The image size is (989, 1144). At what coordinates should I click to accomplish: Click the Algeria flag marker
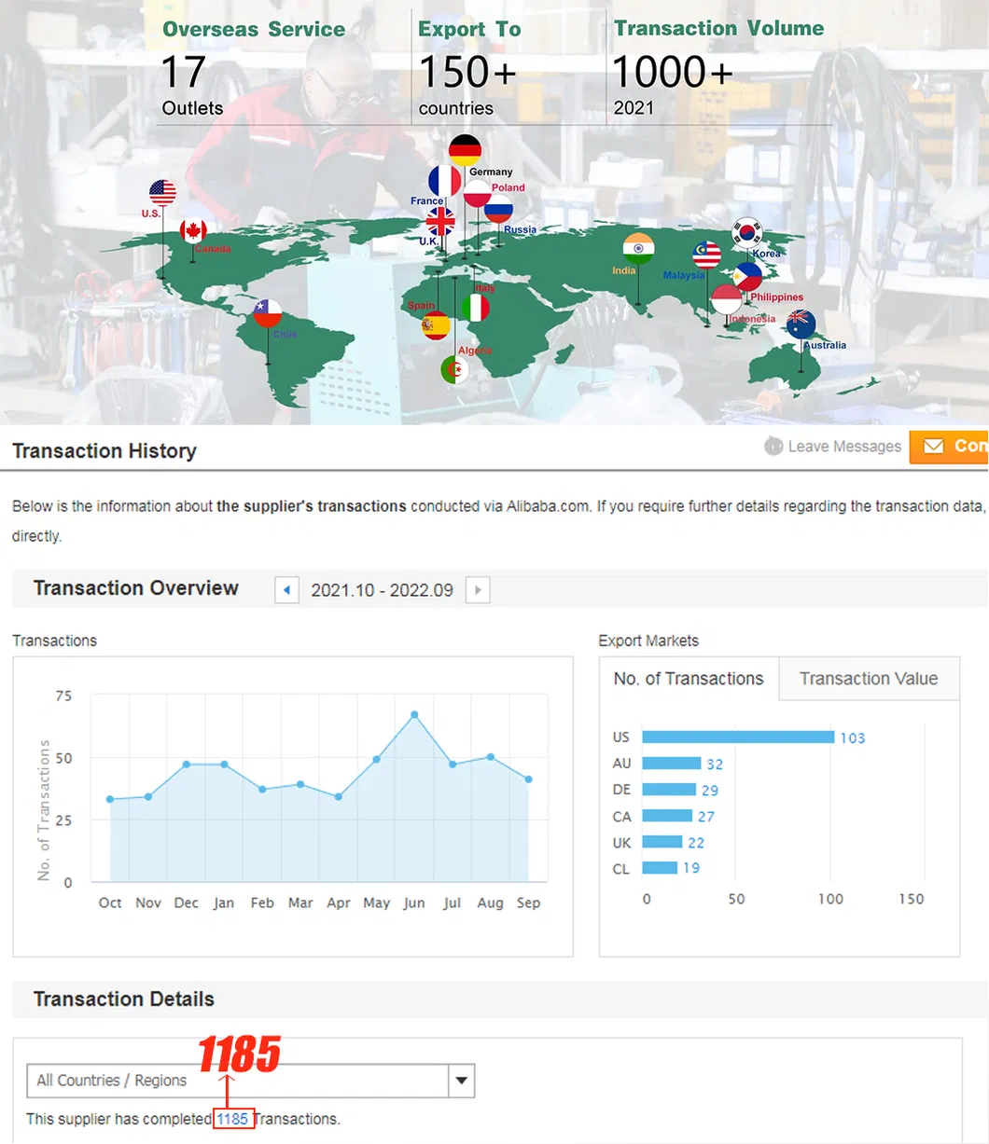(x=454, y=370)
